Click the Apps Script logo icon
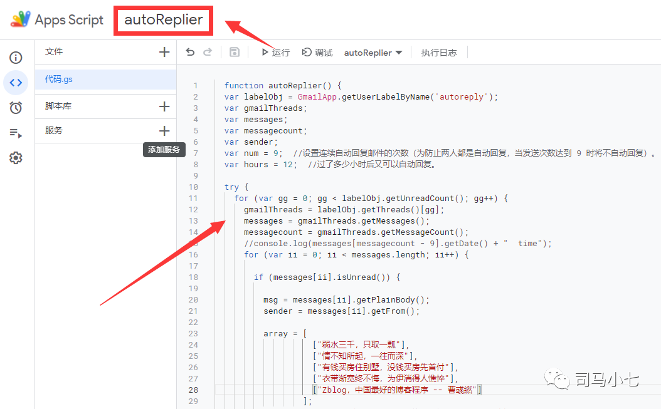This screenshot has width=661, height=409. click(20, 19)
